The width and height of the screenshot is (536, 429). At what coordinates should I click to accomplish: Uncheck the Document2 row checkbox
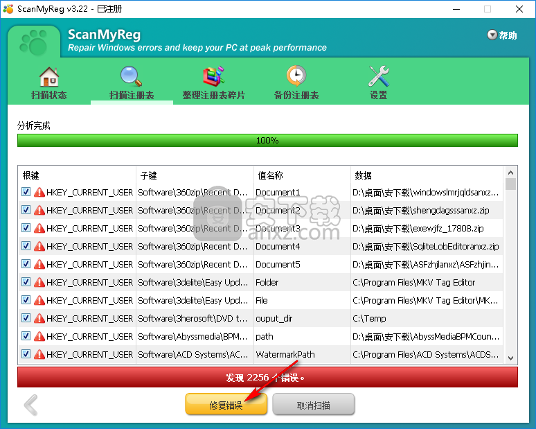[x=26, y=210]
